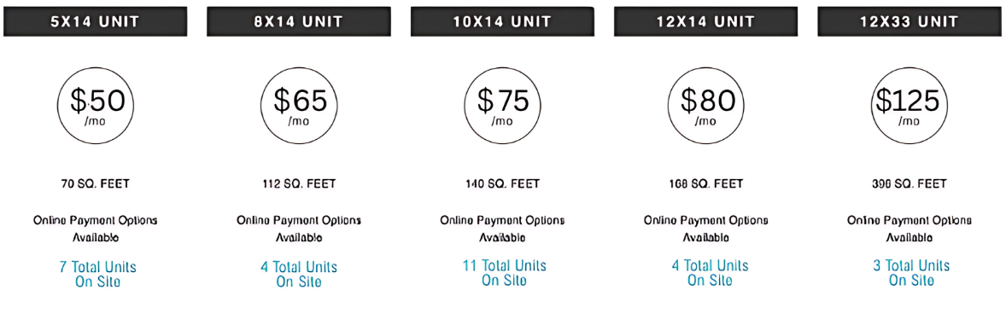Click the 3 Total Units On Site link
The width and height of the screenshot is (1006, 313).
point(910,272)
